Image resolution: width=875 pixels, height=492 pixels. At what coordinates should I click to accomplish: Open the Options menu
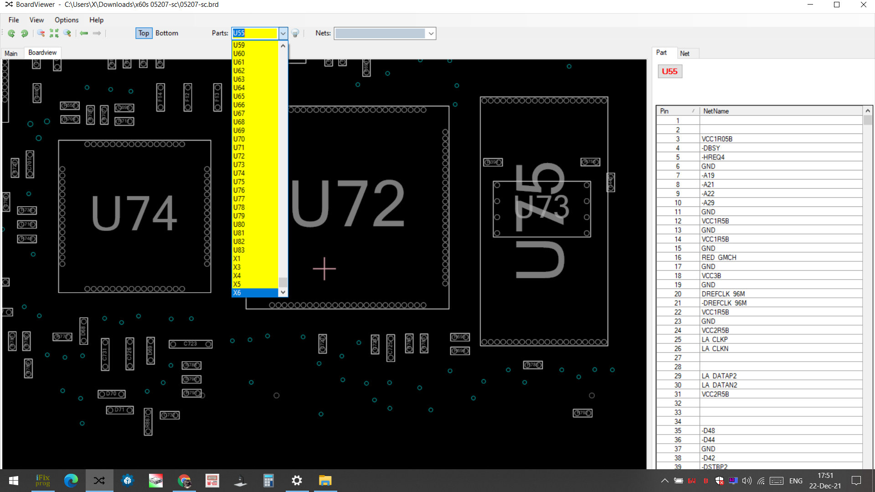click(x=67, y=20)
